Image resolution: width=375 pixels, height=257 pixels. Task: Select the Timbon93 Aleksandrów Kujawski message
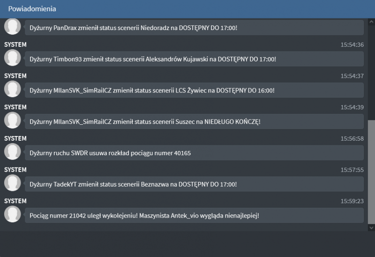tap(194, 59)
